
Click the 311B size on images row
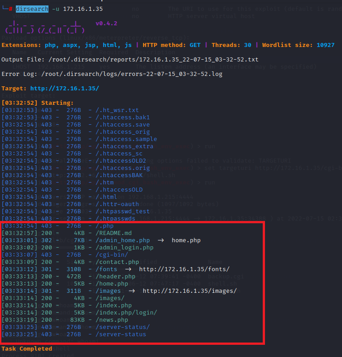click(x=73, y=291)
